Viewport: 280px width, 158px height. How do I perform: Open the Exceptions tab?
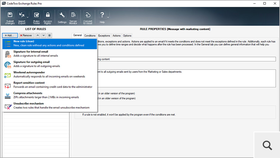pyautogui.click(x=104, y=35)
